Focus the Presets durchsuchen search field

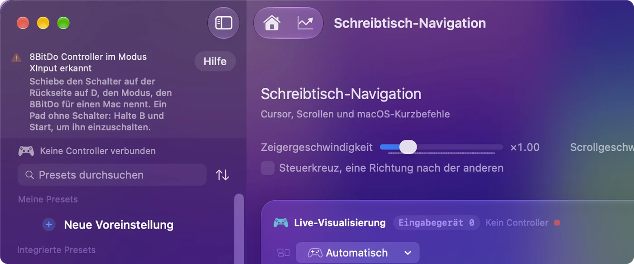112,175
